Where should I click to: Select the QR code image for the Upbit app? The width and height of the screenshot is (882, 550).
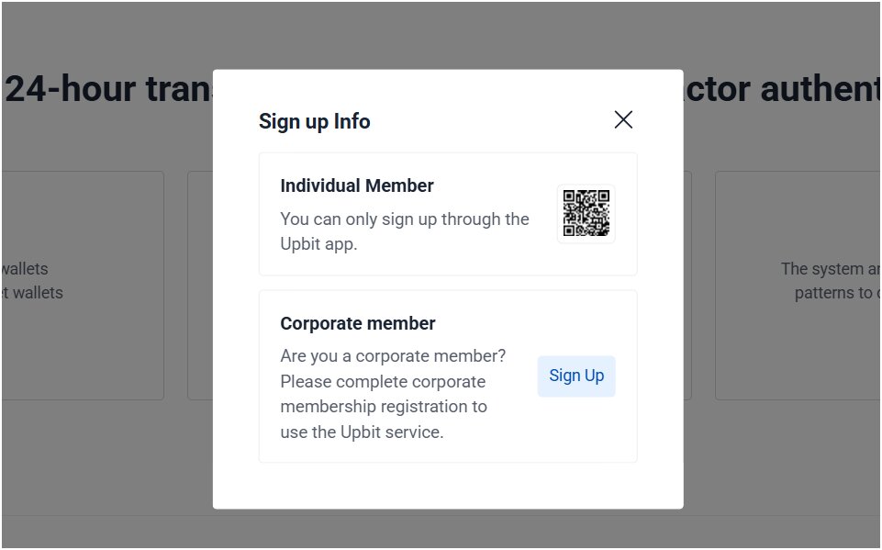click(586, 211)
